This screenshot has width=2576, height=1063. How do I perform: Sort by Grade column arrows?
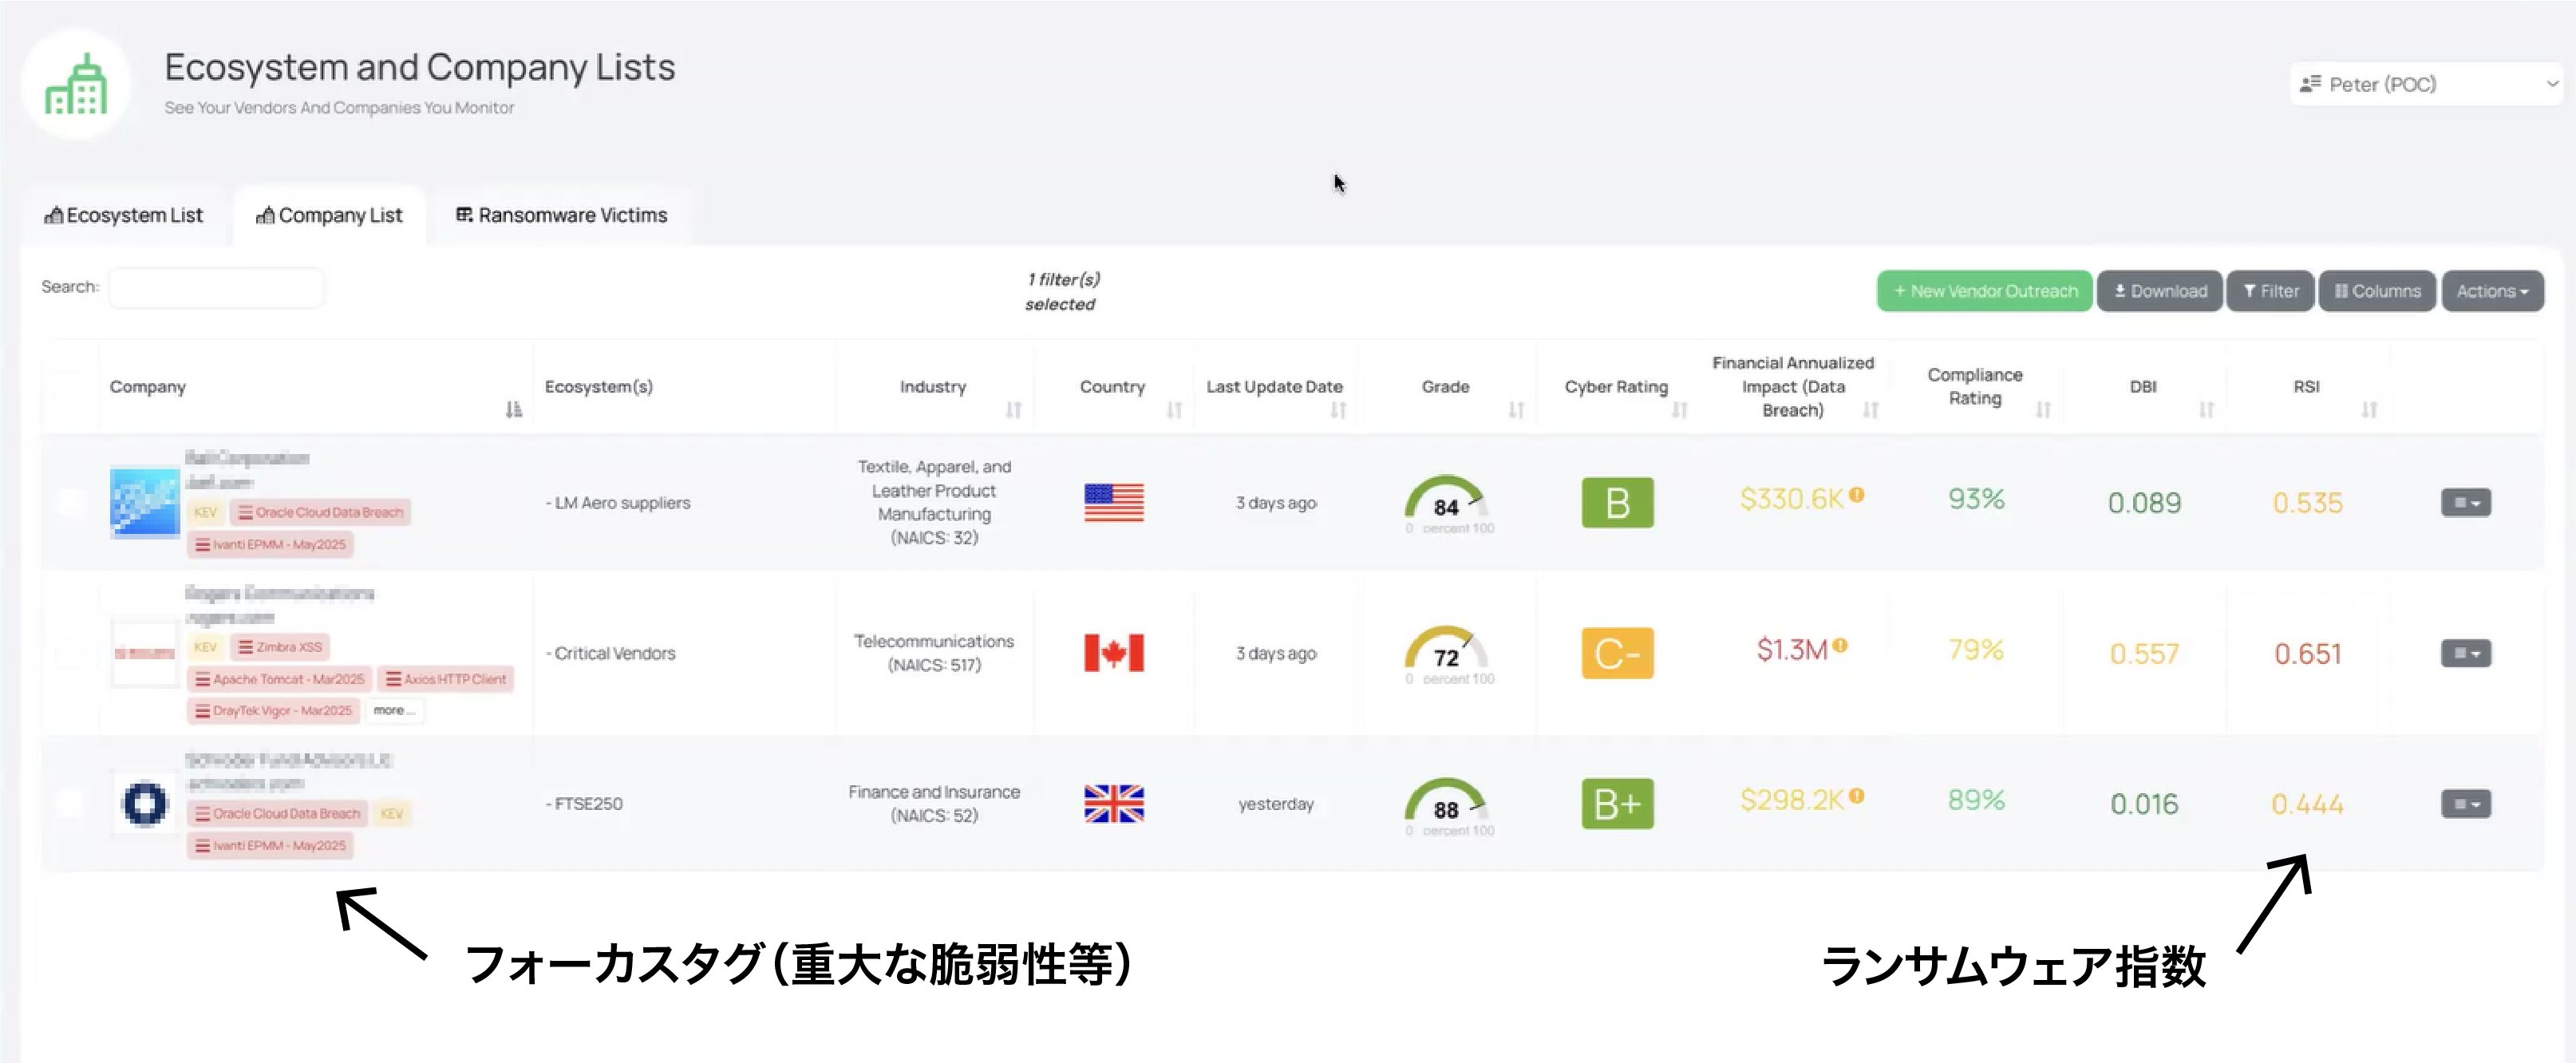pyautogui.click(x=1516, y=410)
